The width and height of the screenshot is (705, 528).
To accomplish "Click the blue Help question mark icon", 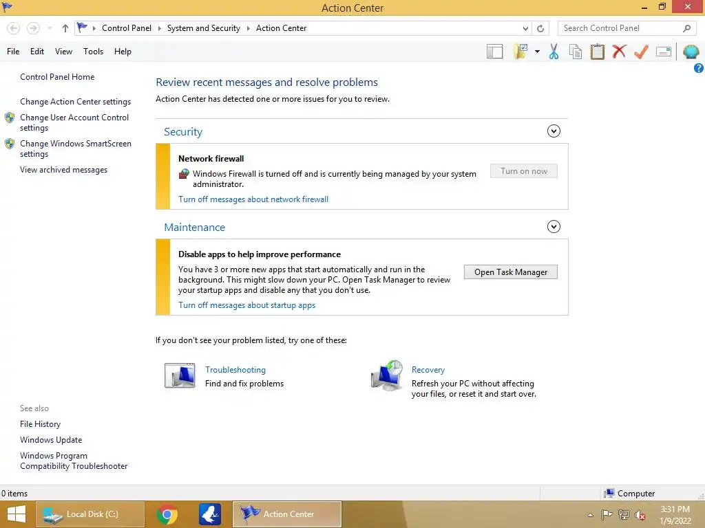I will (699, 68).
